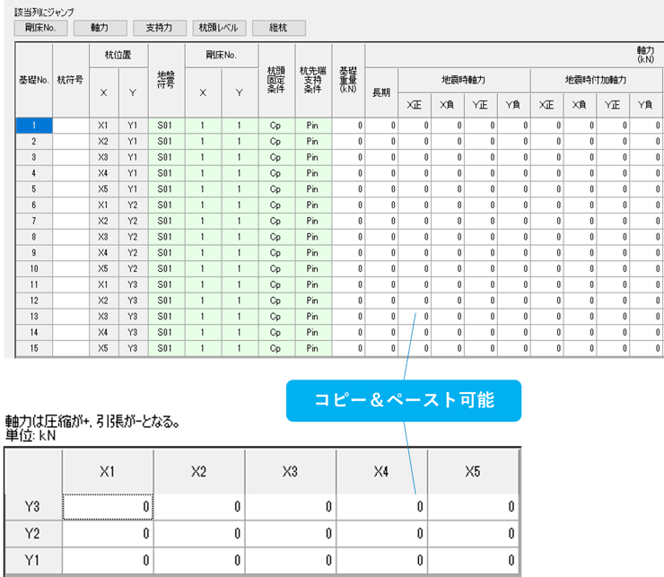Click the 基礎No. column header
Image resolution: width=664 pixels, height=577 pixels.
(34, 80)
